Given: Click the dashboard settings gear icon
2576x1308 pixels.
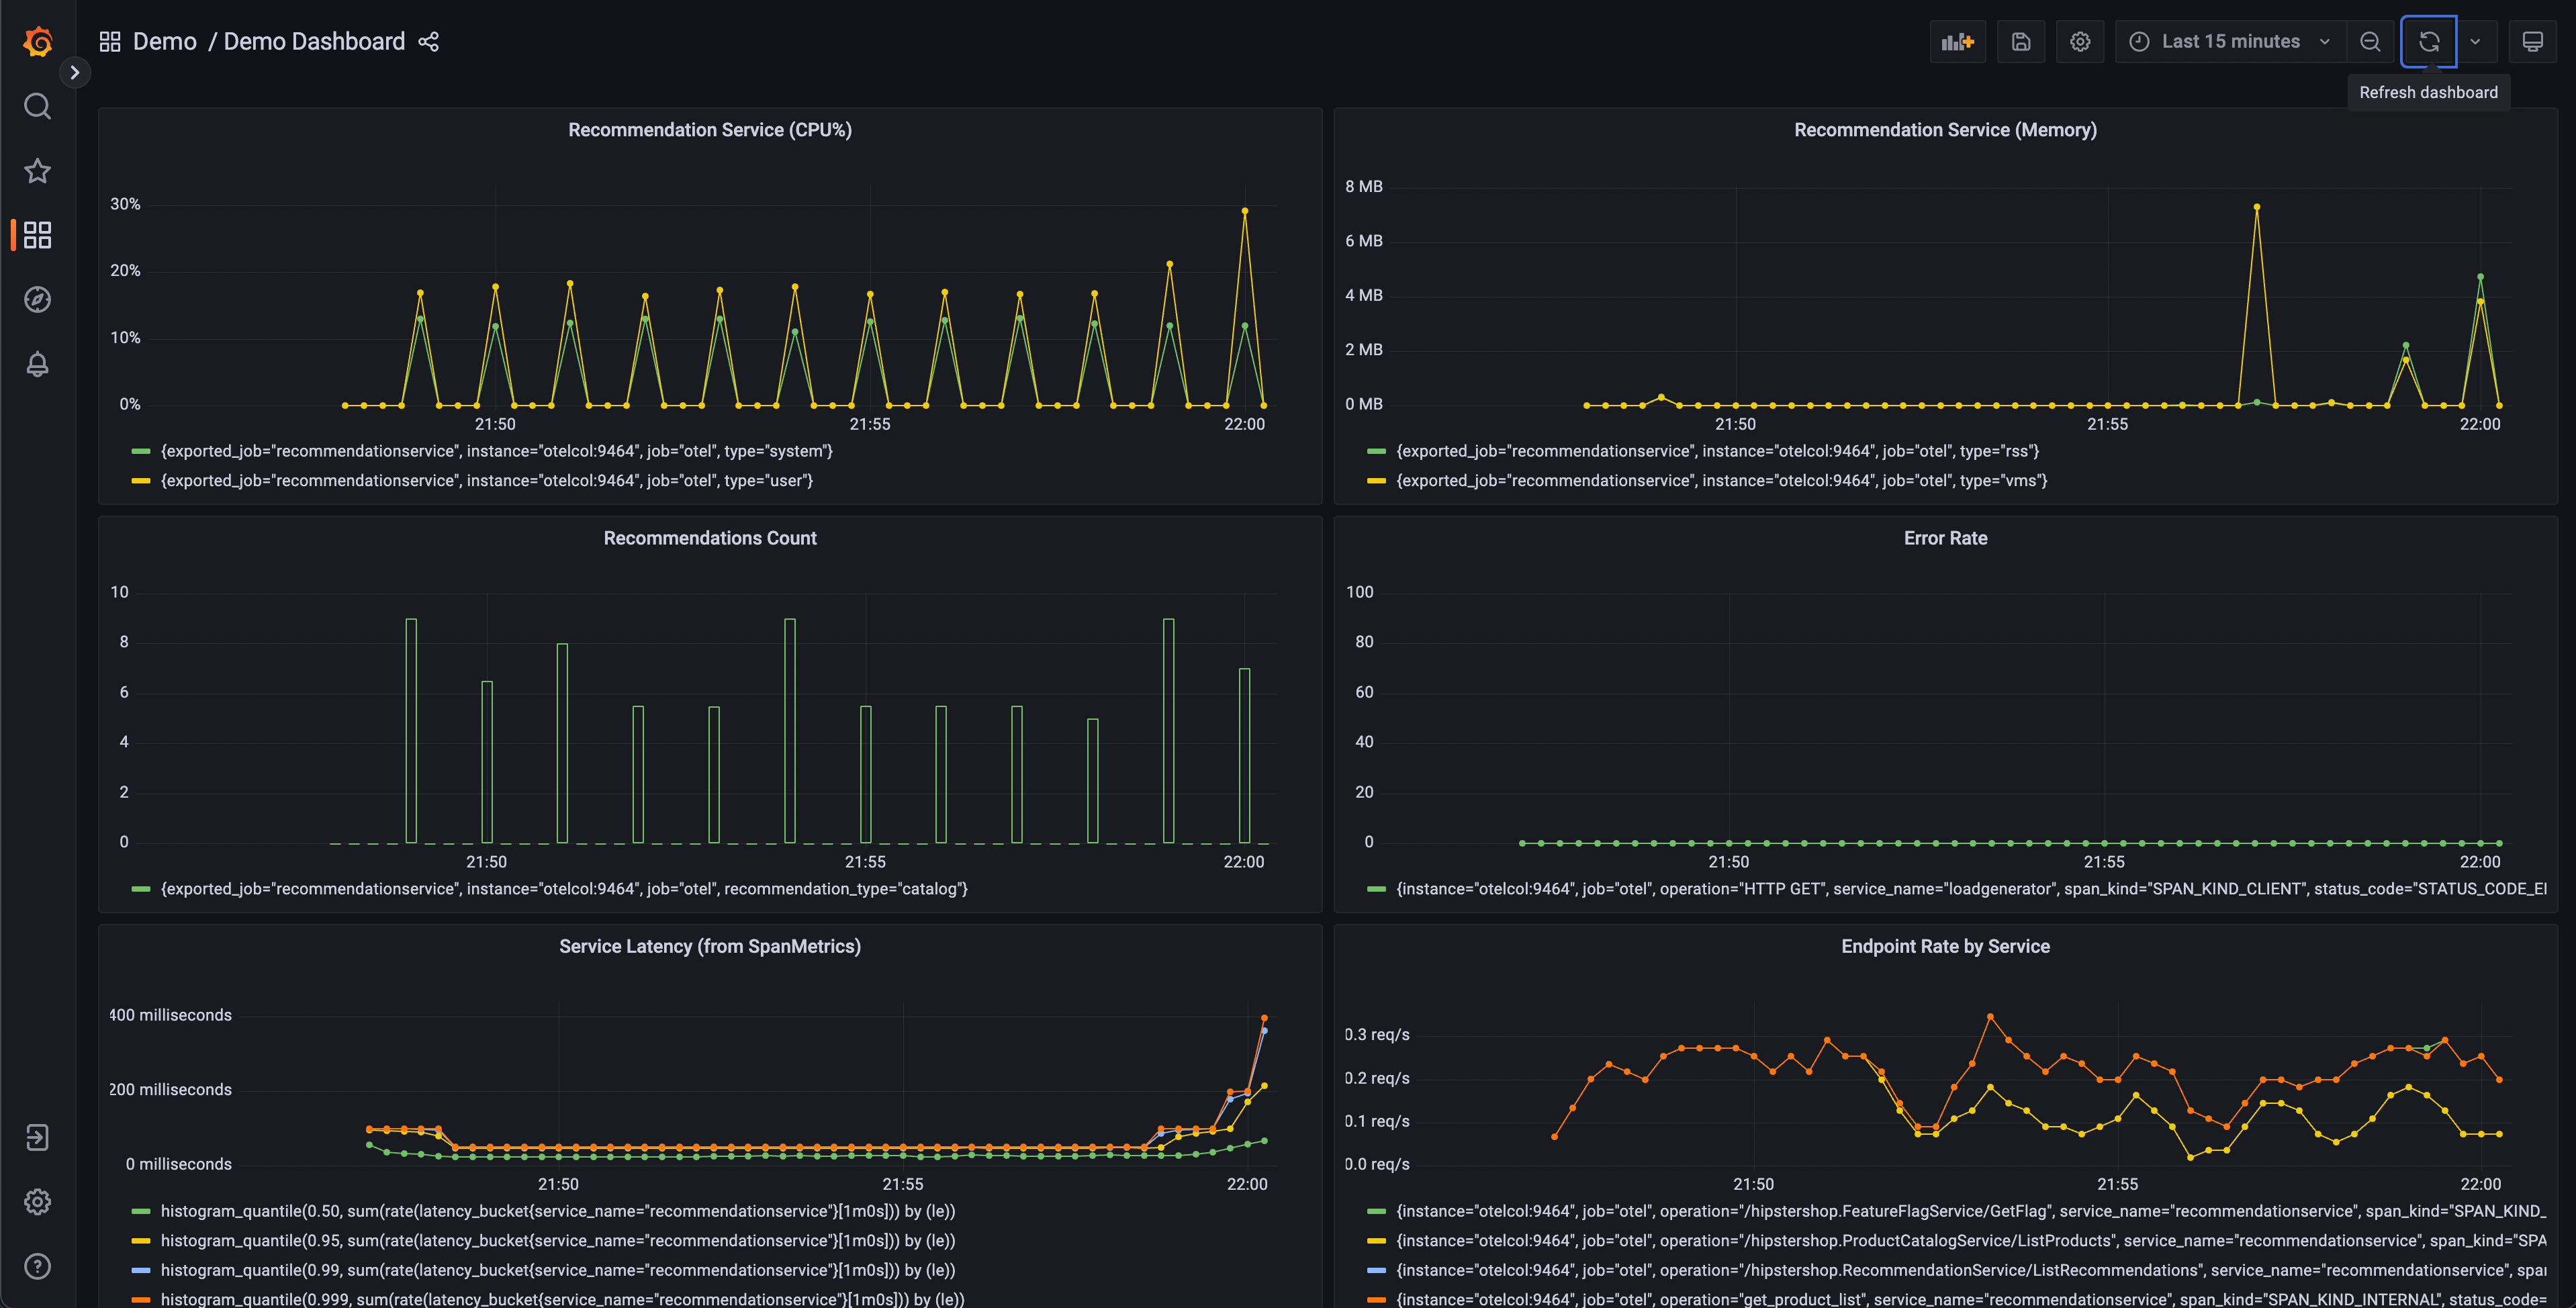Looking at the screenshot, I should (2080, 42).
